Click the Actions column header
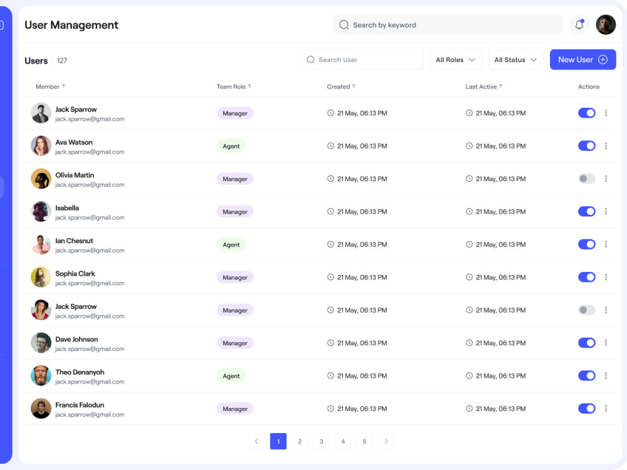627x470 pixels. tap(589, 86)
